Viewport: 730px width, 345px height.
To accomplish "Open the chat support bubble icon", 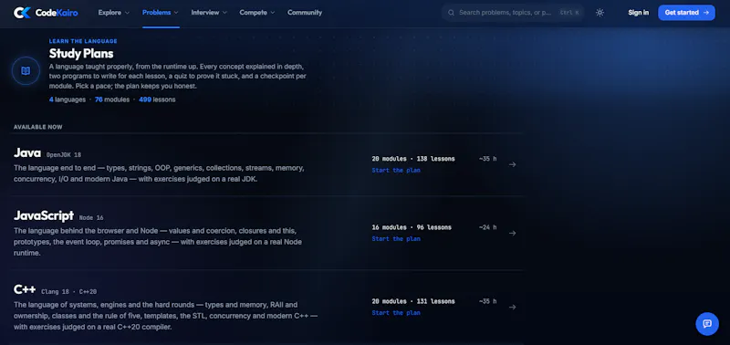I will [707, 324].
